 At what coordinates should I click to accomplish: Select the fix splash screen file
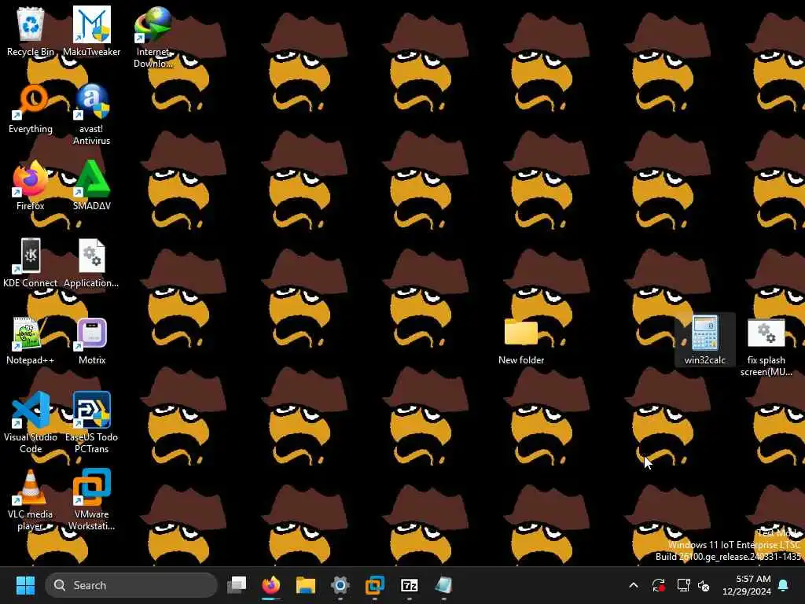coord(766,346)
